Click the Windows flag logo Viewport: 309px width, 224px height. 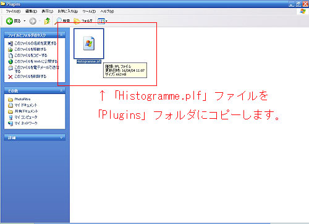point(303,11)
